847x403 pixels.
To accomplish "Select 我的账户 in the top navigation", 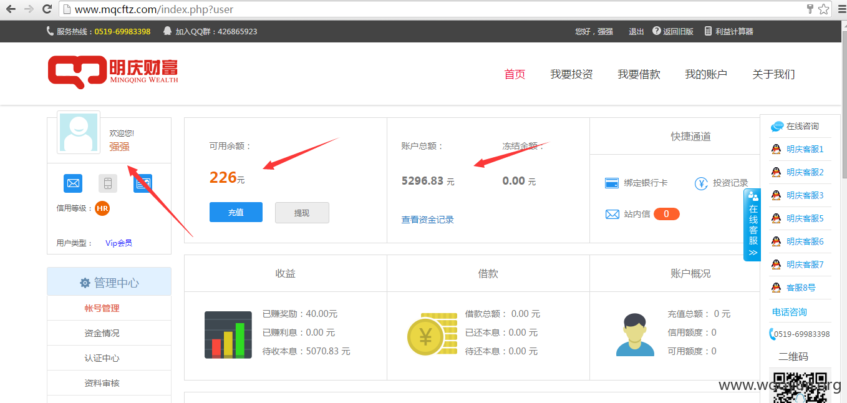I will point(706,74).
